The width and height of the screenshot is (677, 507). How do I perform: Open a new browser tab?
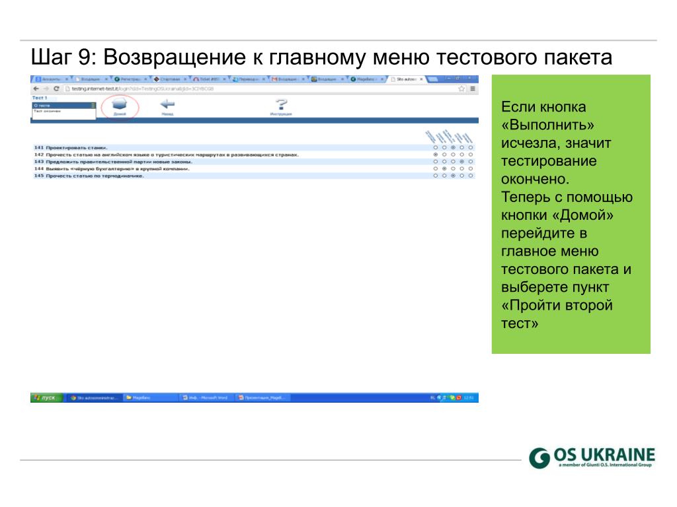(432, 79)
